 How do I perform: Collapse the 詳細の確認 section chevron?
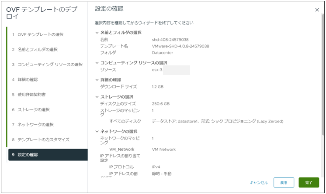(97, 80)
